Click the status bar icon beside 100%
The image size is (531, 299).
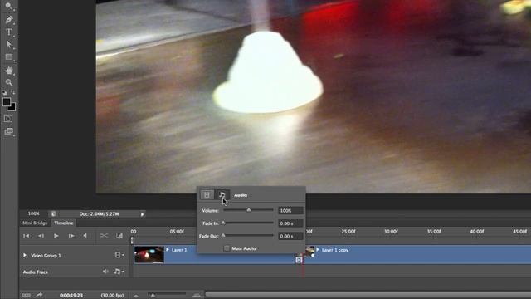pos(53,213)
